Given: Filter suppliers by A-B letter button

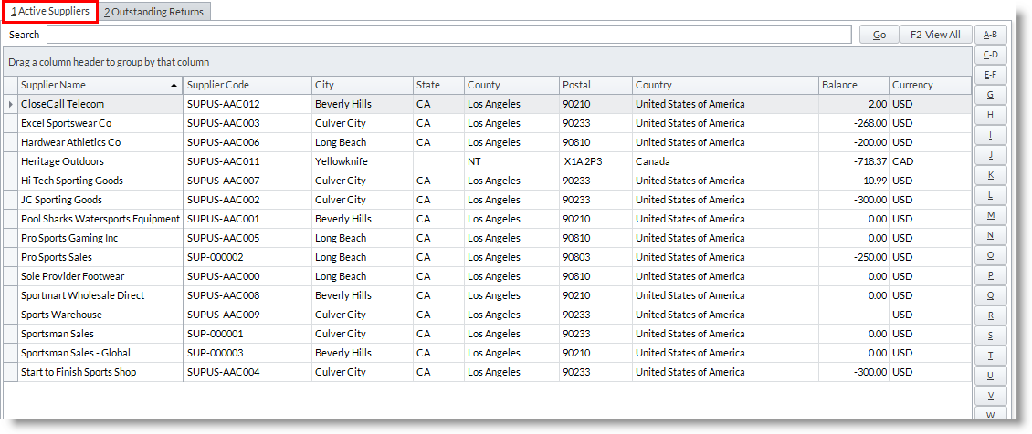Looking at the screenshot, I should (x=990, y=35).
